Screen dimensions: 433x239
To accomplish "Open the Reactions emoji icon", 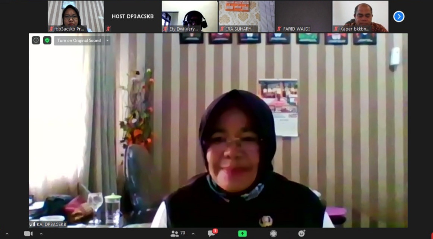I will tap(301, 233).
